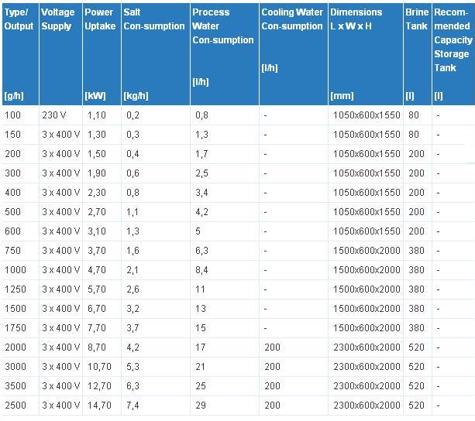Pick salt consumption value '1,6'
Viewport: 475px width, 421px height.
(133, 251)
